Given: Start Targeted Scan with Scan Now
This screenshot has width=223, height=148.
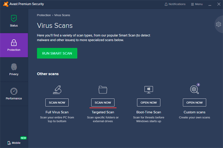Looking at the screenshot, I should [x=103, y=102].
